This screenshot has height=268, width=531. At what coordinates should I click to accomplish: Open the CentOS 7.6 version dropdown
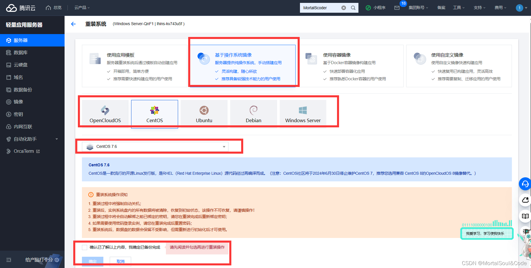pyautogui.click(x=155, y=147)
